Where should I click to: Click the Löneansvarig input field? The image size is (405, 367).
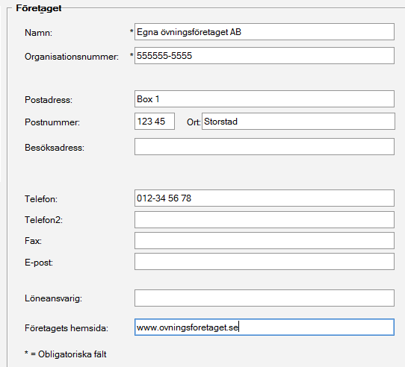coord(265,298)
